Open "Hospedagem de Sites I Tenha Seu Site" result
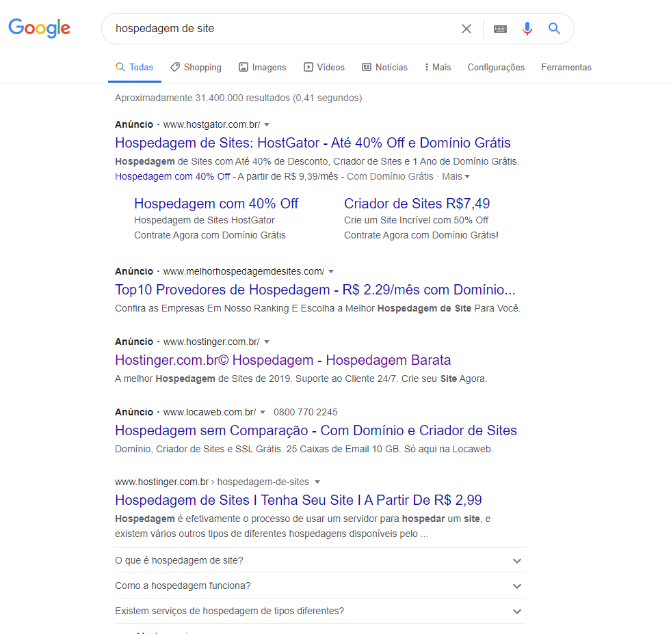The height and width of the screenshot is (634, 671). (298, 500)
